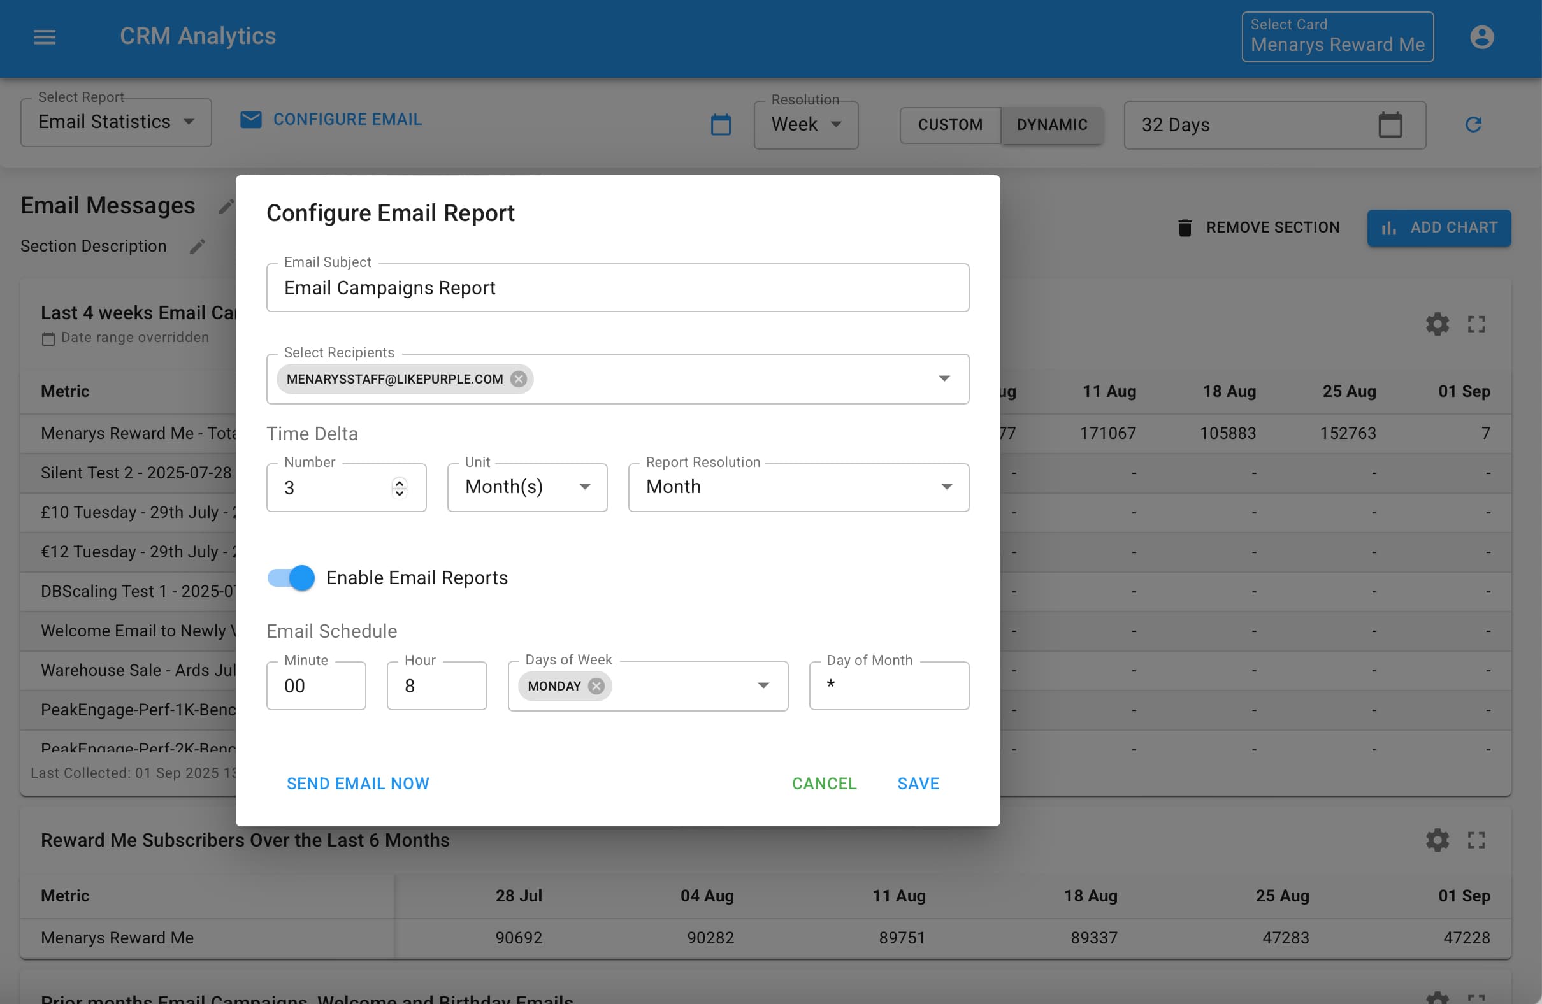Expand the Days of Week dropdown
The width and height of the screenshot is (1542, 1004).
coord(764,686)
